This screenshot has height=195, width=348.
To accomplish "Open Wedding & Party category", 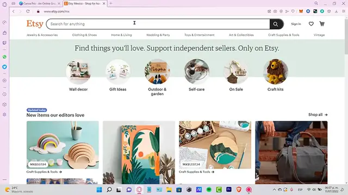I will click(x=158, y=35).
